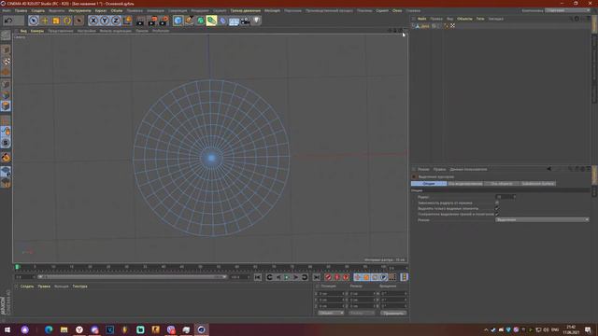This screenshot has height=336, width=598.
Task: Click the highlighted green Array generator icon
Action: (x=211, y=21)
